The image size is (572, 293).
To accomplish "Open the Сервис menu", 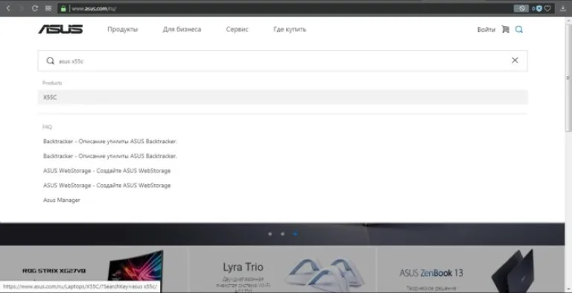I will click(x=237, y=29).
